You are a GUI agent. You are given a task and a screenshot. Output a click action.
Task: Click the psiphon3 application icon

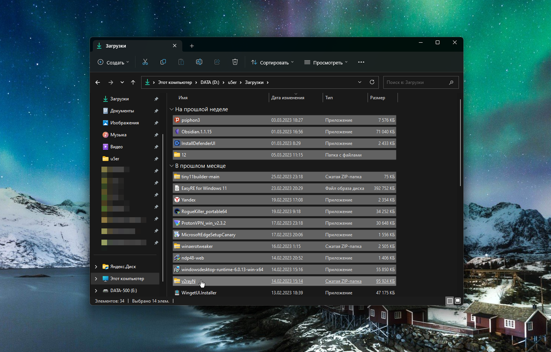pos(177,120)
